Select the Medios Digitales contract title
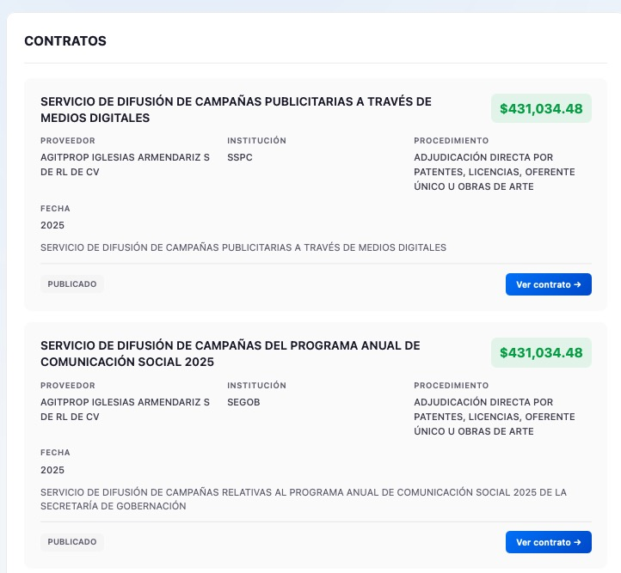This screenshot has height=573, width=621. point(236,109)
